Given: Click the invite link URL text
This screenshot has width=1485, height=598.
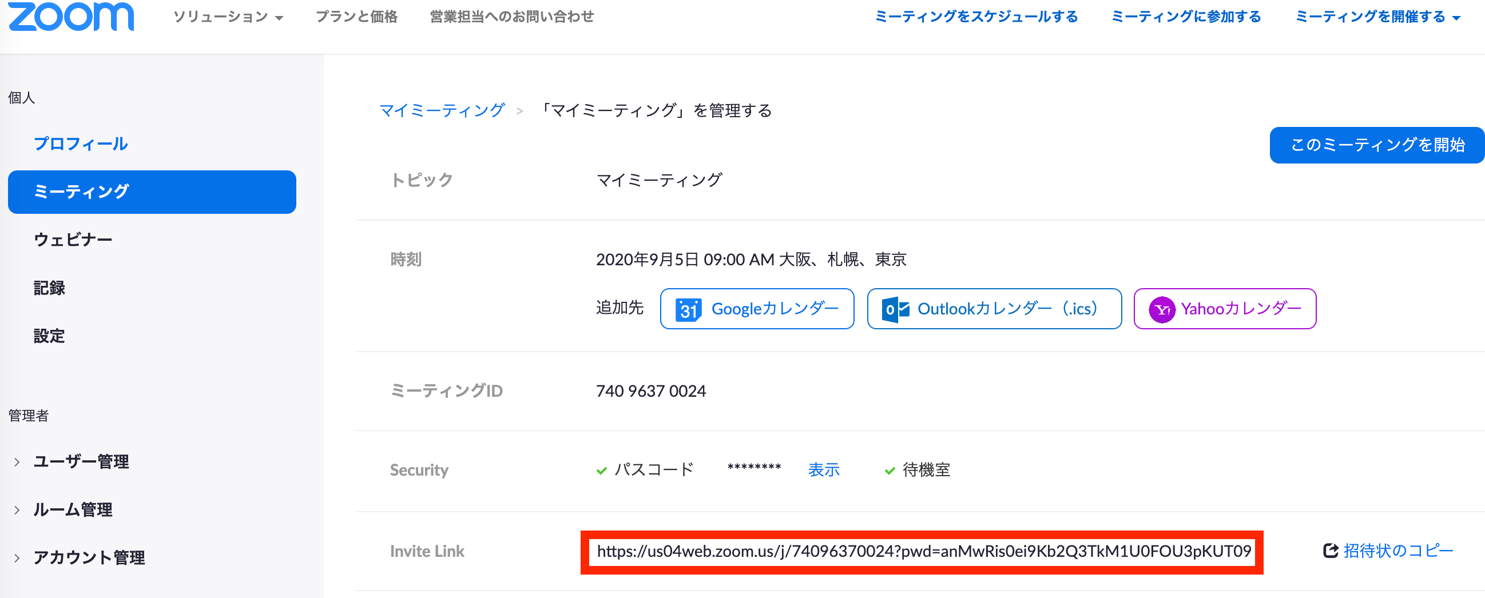Looking at the screenshot, I should tap(923, 551).
